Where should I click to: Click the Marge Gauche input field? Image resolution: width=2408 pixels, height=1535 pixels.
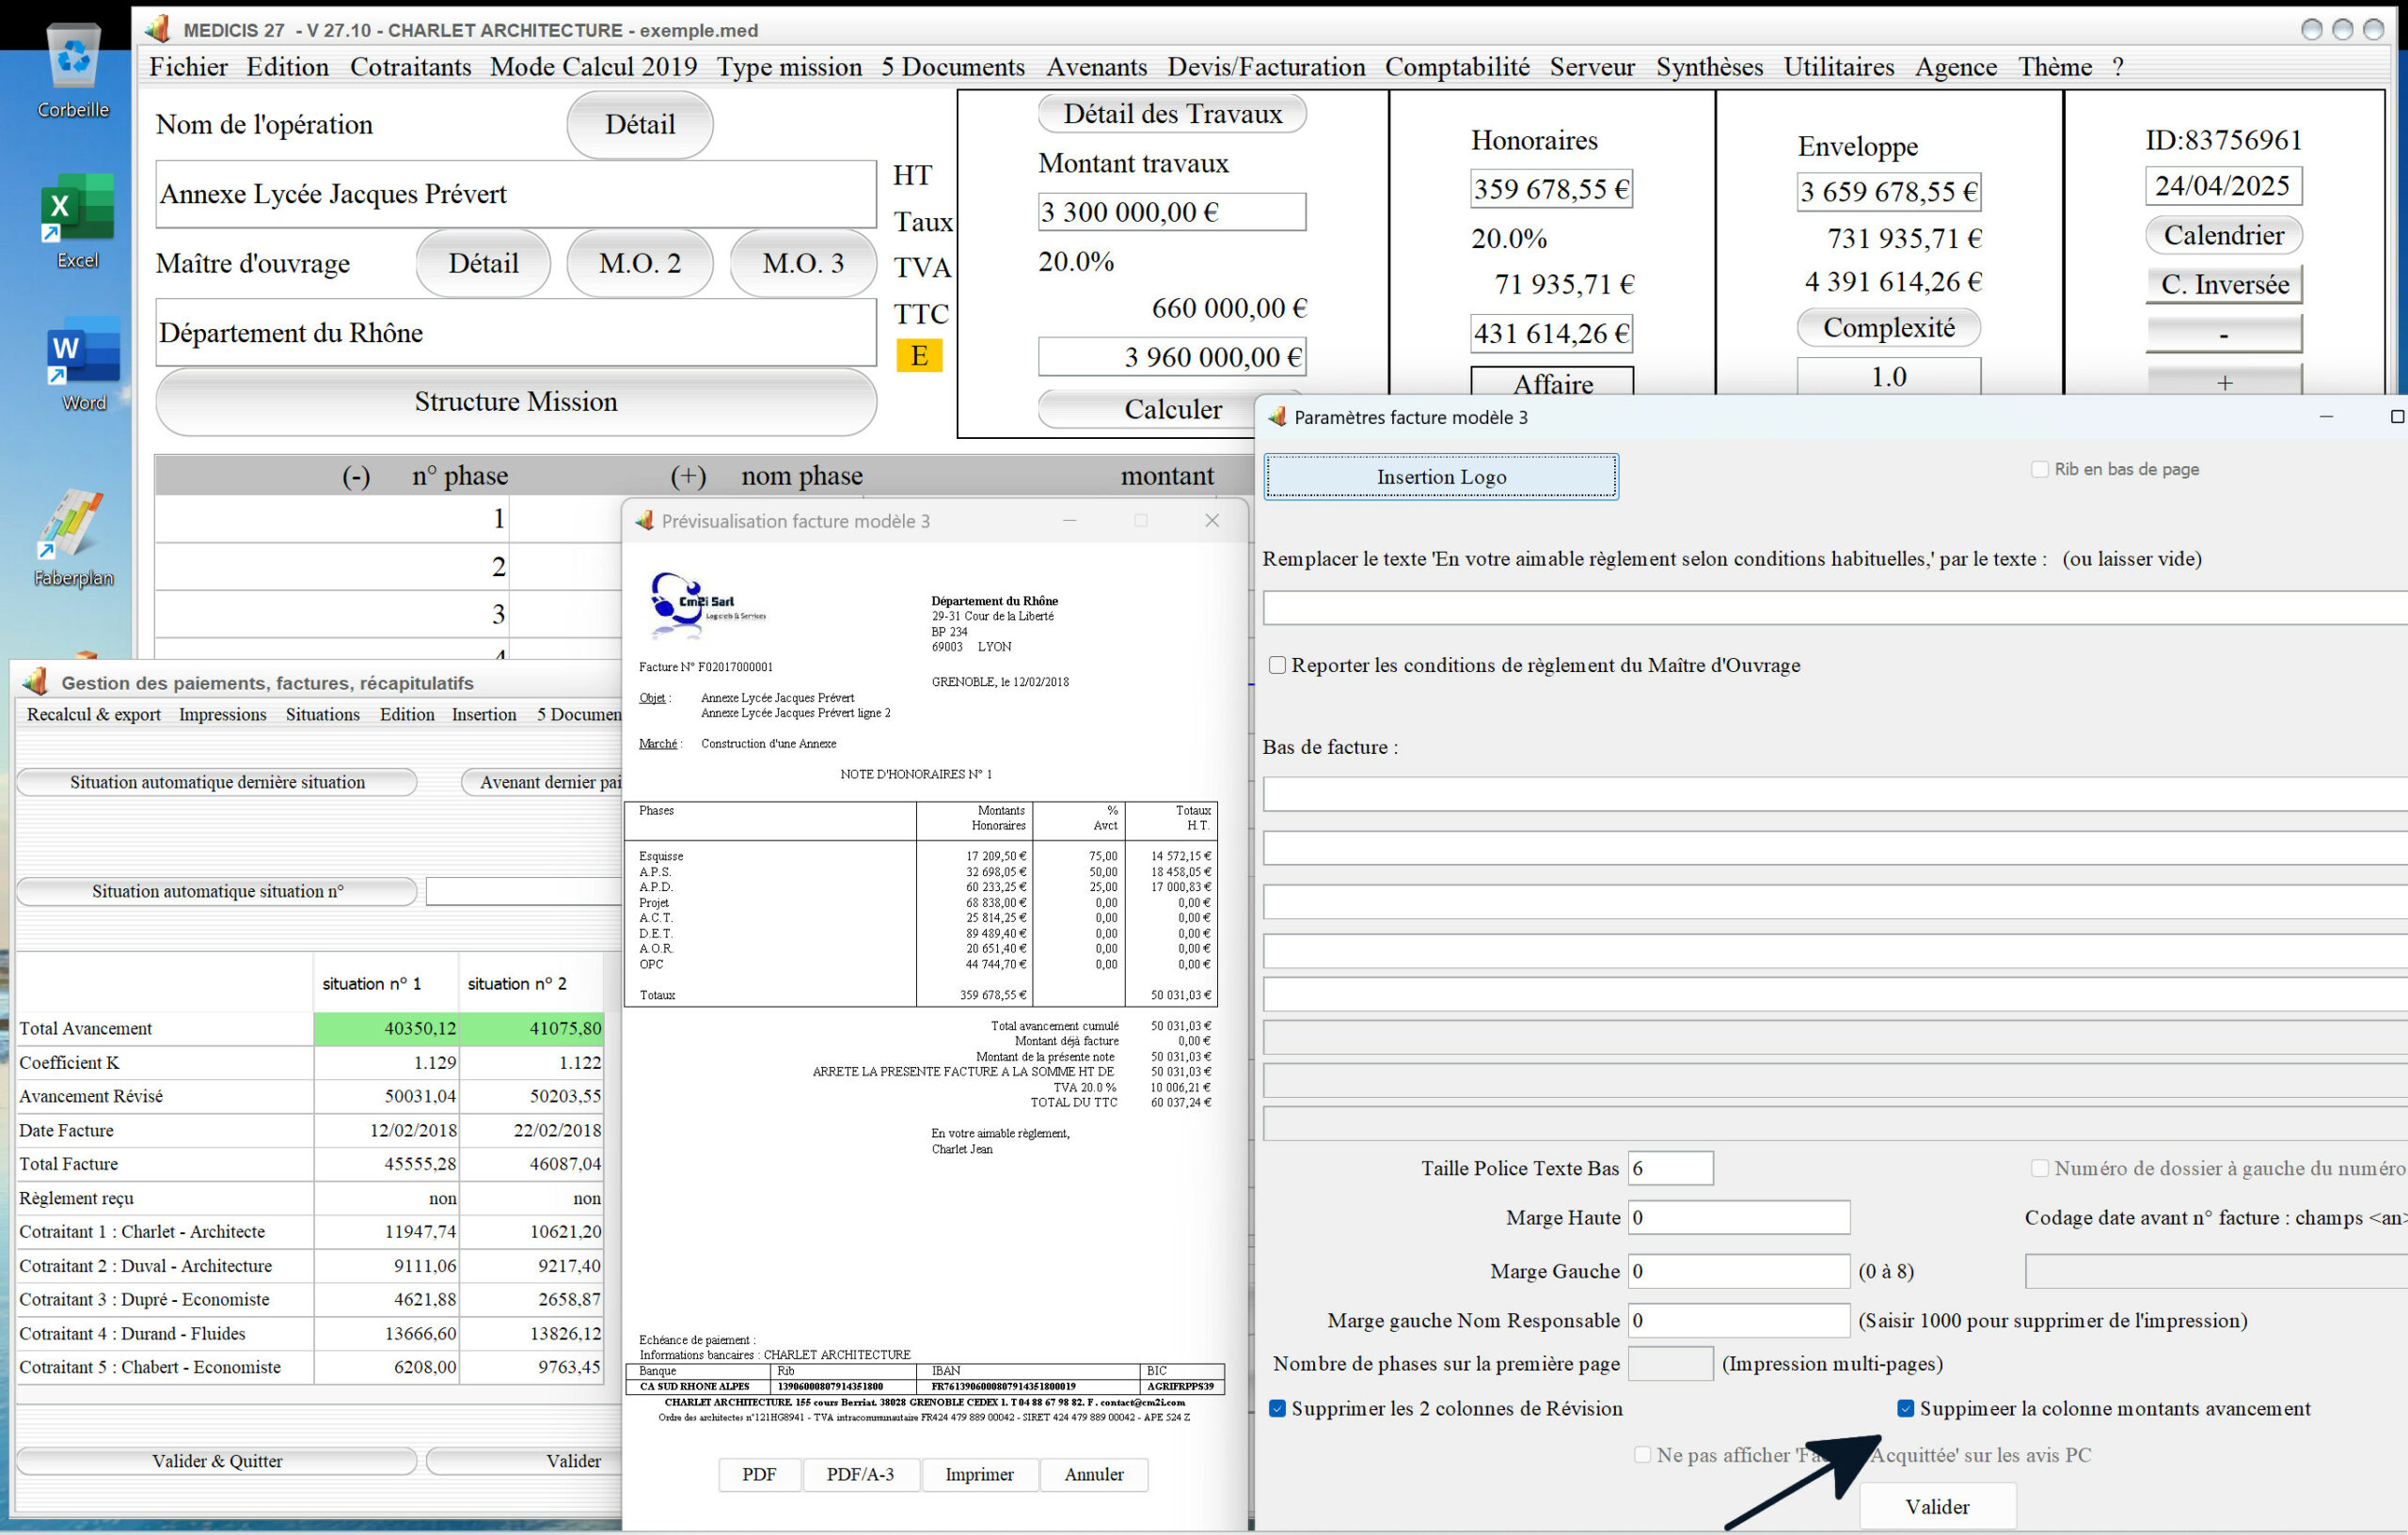(x=1739, y=1271)
